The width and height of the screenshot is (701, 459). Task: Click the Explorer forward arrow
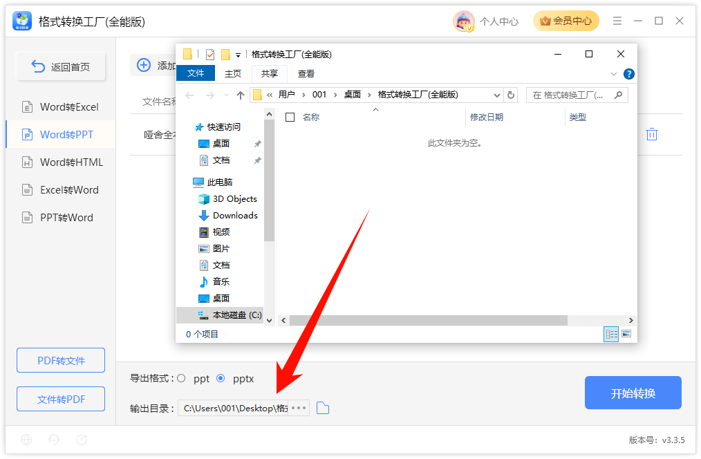point(209,95)
